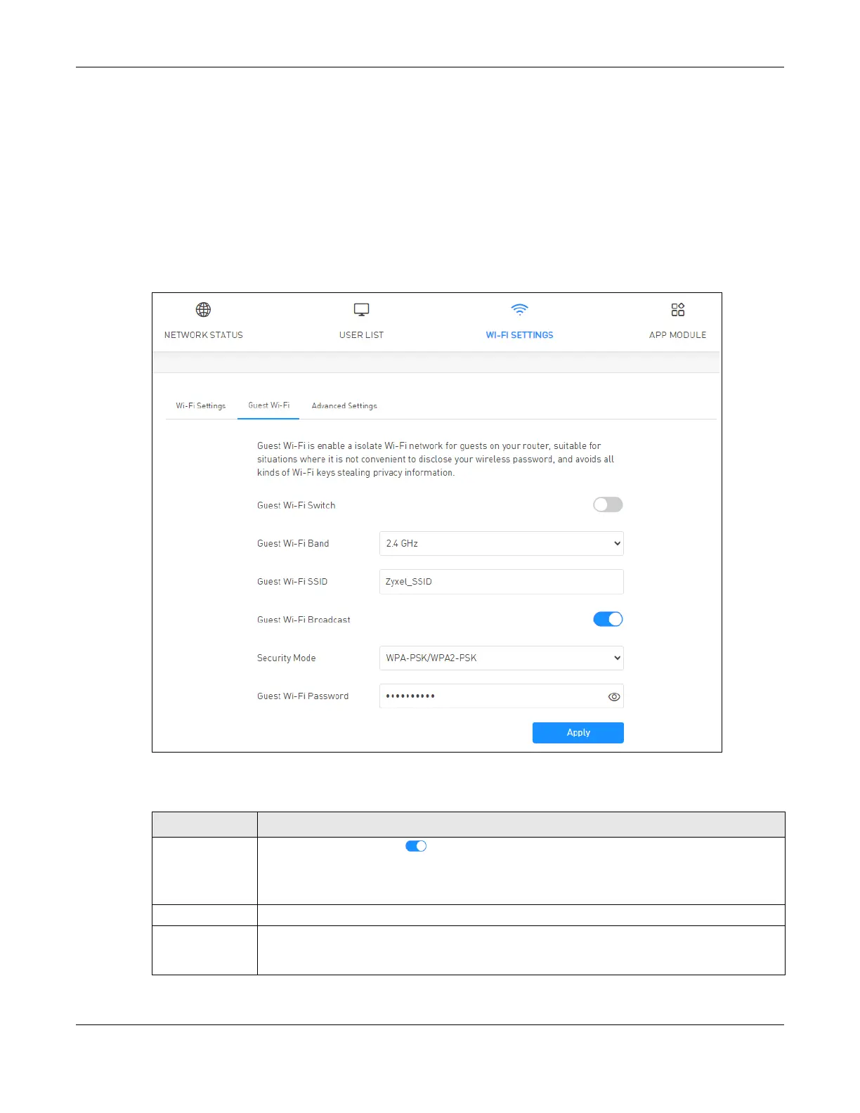Go to the NETWORK STATUS menu label
This screenshot has width=860, height=1113.
(x=203, y=335)
